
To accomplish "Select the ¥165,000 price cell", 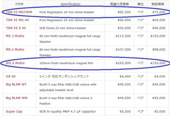I will 123,63.
